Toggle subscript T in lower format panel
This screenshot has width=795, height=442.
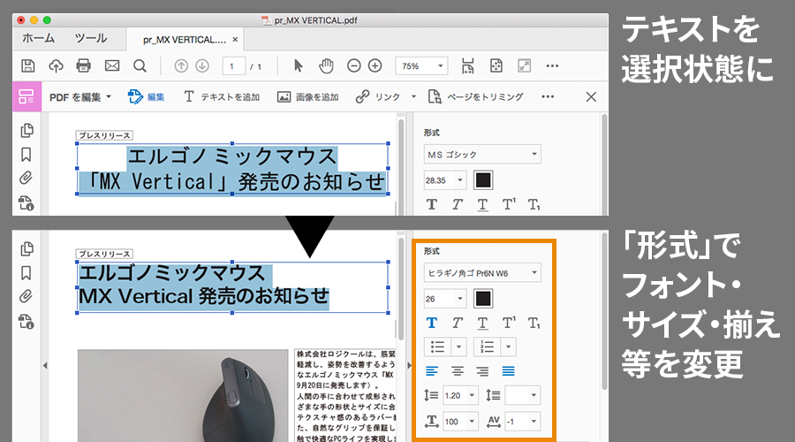click(534, 323)
